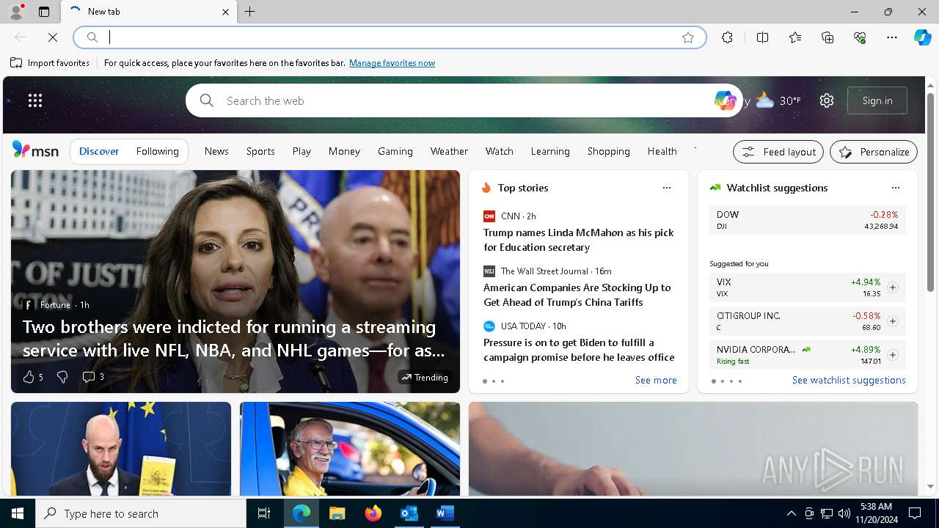Open the man holding yellow booklet card
This screenshot has width=939, height=528.
[x=121, y=449]
